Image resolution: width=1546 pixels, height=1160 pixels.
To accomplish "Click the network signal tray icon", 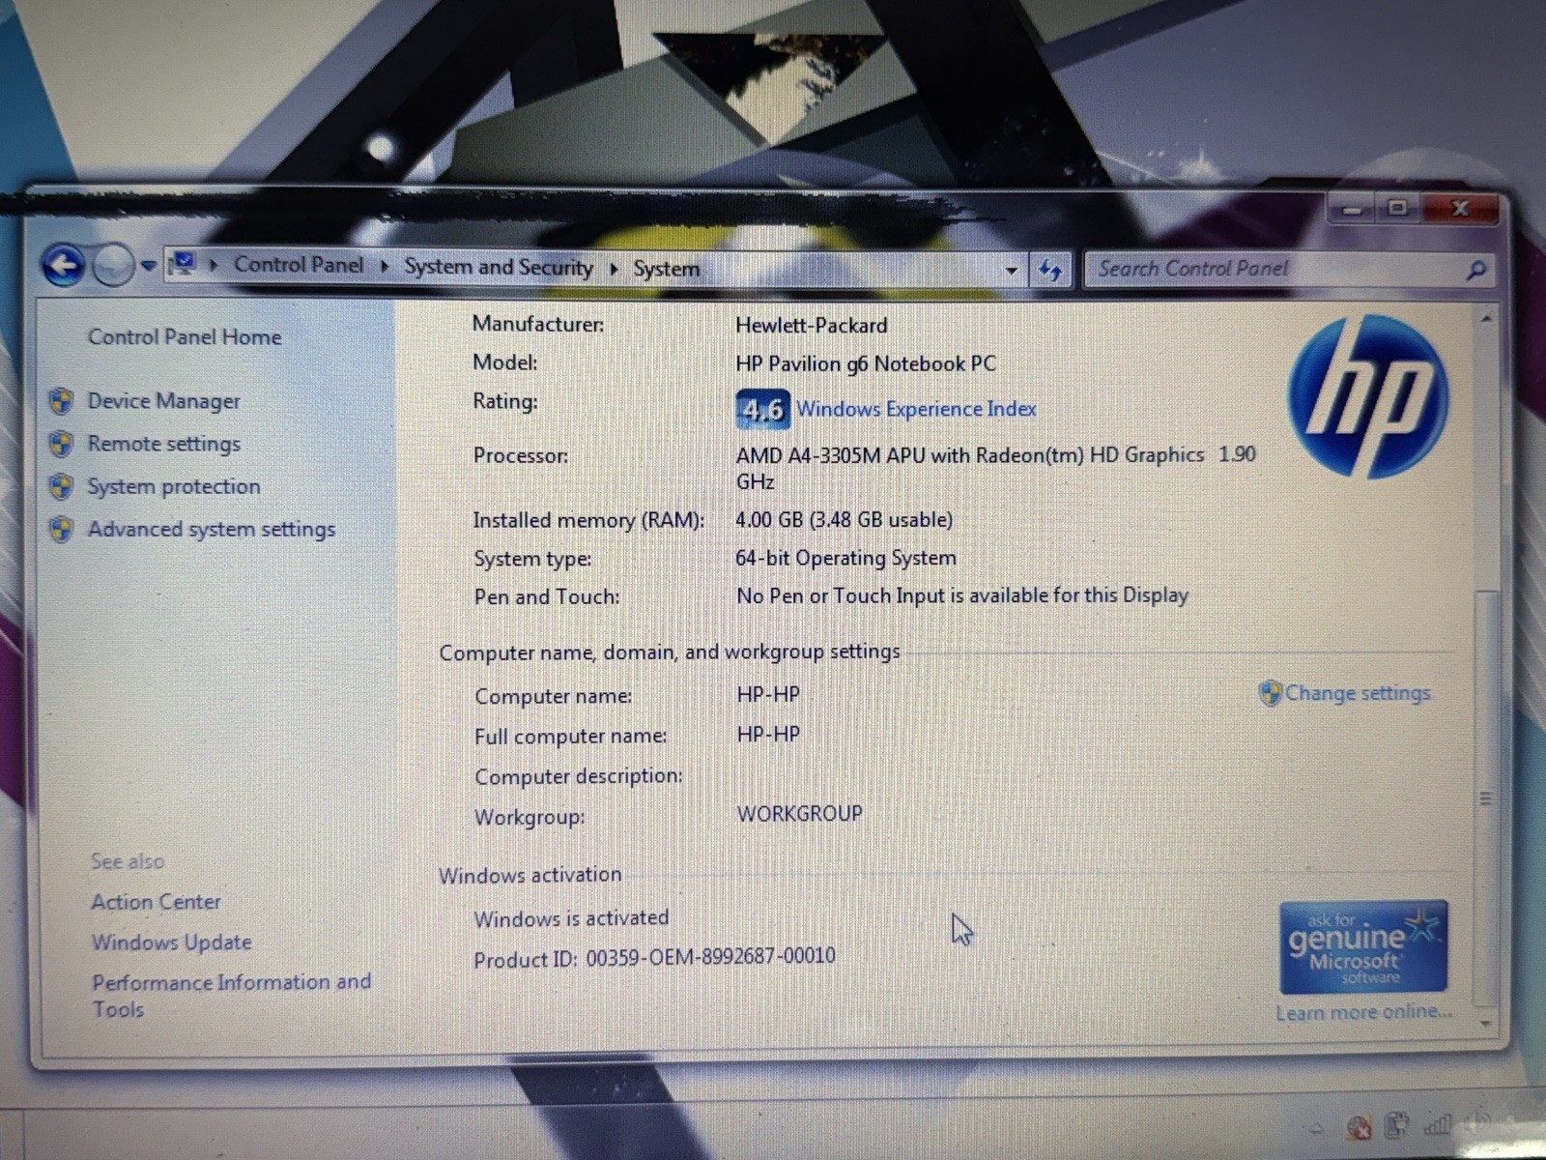I will (1438, 1124).
